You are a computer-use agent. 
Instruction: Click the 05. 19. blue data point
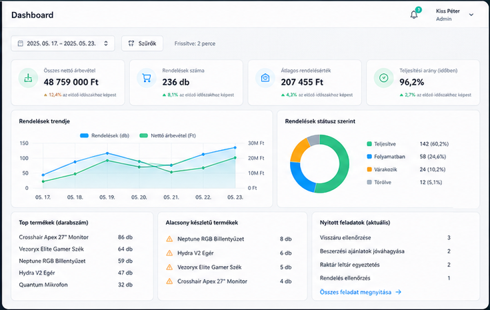pos(107,153)
